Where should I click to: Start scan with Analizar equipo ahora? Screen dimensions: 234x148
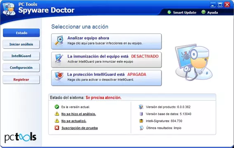point(106,42)
